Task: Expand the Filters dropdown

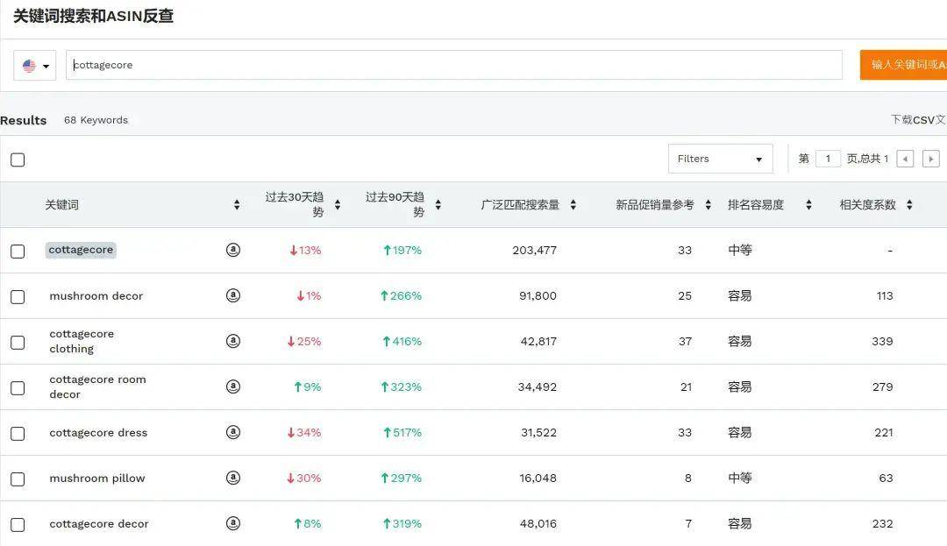Action: 720,159
